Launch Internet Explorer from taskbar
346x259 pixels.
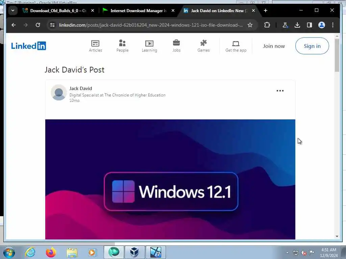[30, 252]
